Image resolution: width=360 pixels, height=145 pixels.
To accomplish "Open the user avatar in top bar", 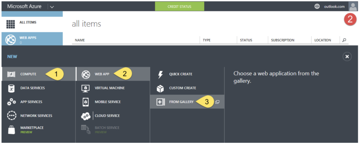I will coord(353,6).
